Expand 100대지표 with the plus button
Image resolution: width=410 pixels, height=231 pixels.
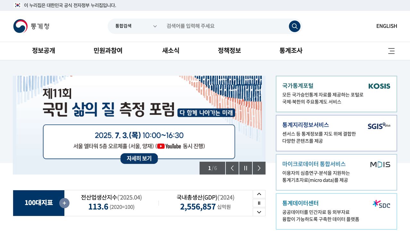pos(64,203)
